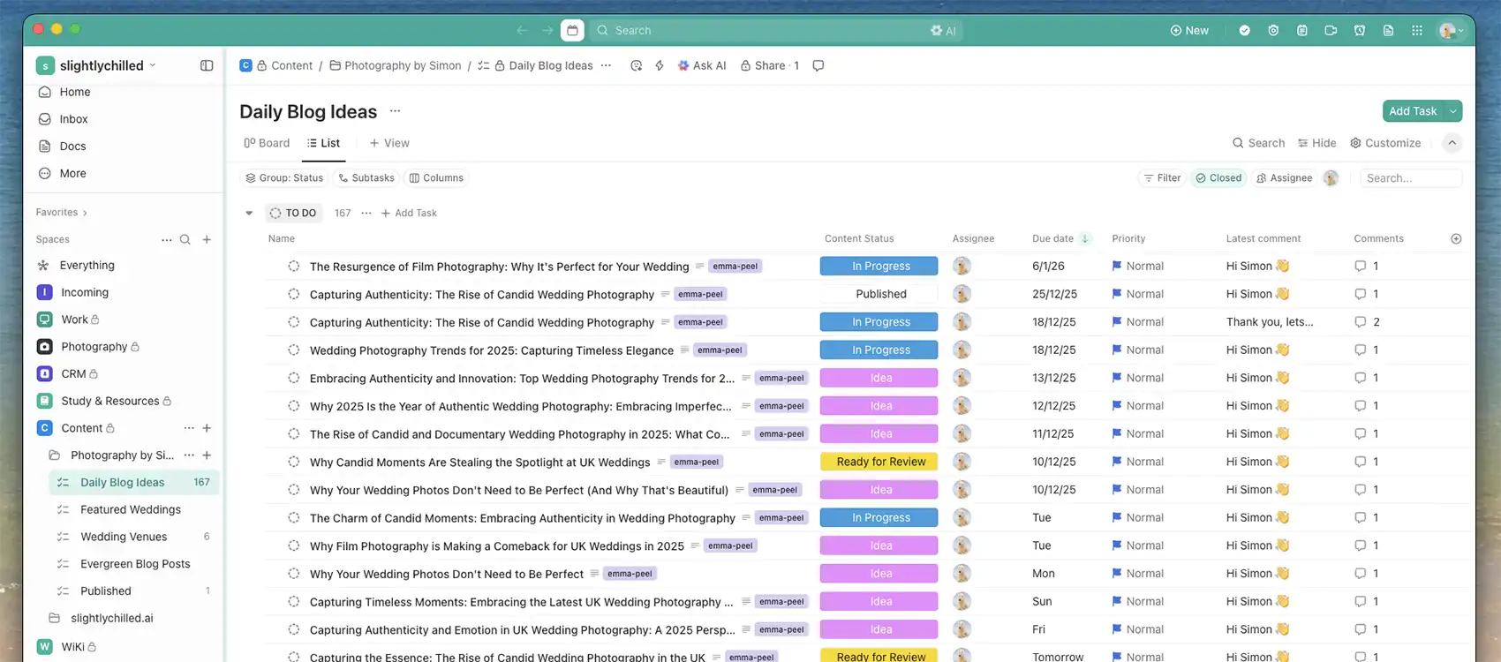1501x662 pixels.
Task: Click the New button in top bar
Action: click(x=1189, y=30)
